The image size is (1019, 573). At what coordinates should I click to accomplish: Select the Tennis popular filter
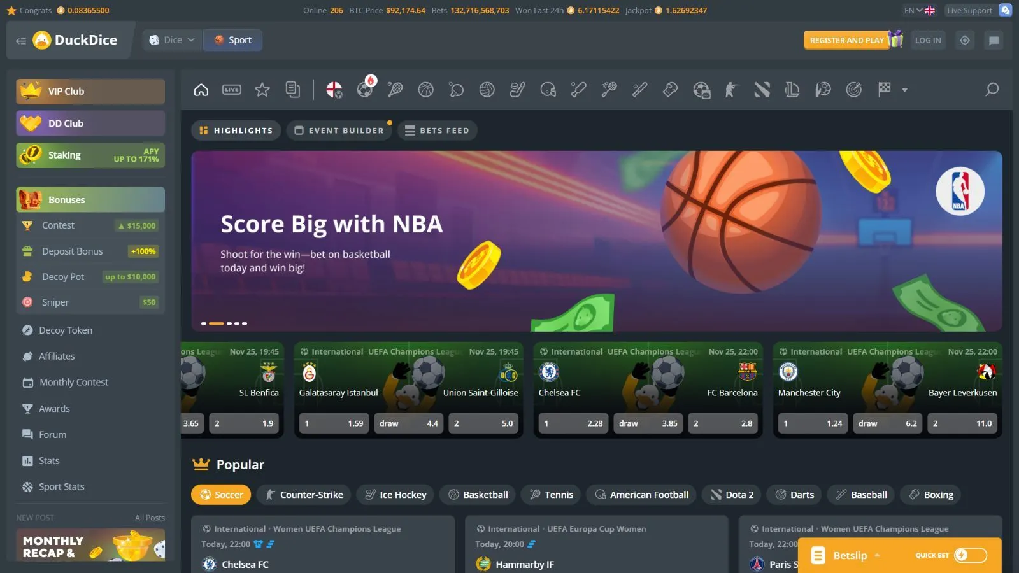tap(551, 495)
